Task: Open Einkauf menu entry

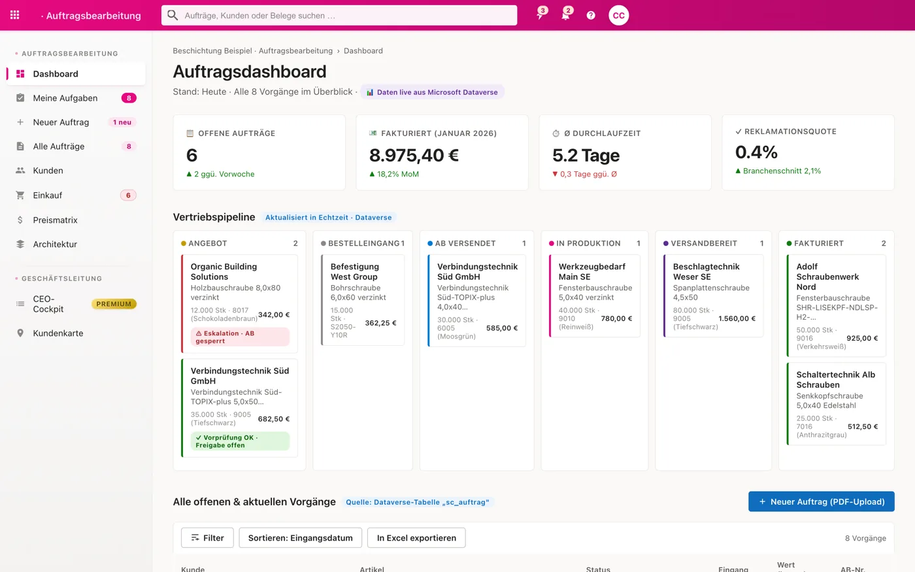Action: click(76, 195)
